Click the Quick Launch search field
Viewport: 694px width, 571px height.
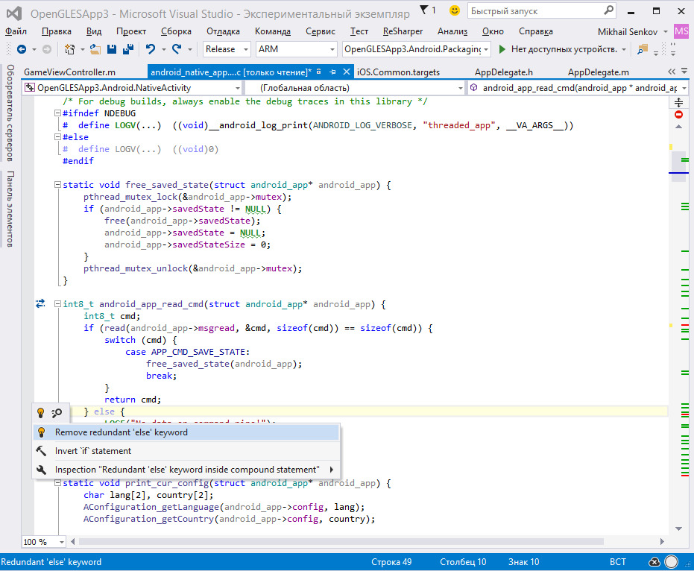pyautogui.click(x=534, y=11)
